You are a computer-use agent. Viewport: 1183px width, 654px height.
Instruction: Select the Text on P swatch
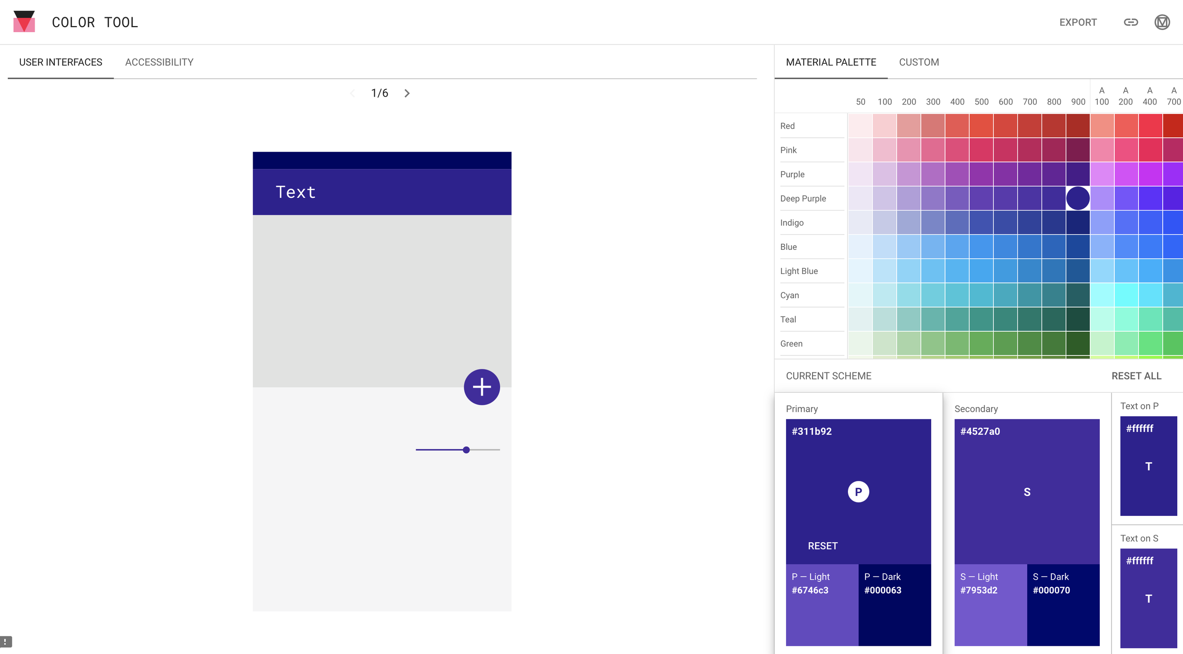1148,466
